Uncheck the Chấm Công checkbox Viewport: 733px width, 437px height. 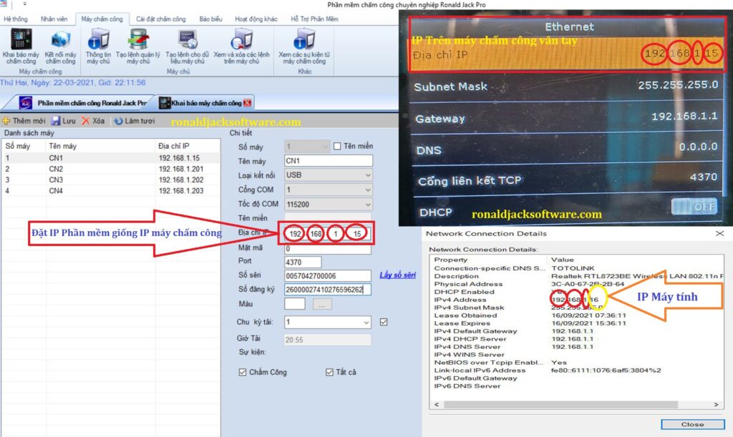point(243,372)
